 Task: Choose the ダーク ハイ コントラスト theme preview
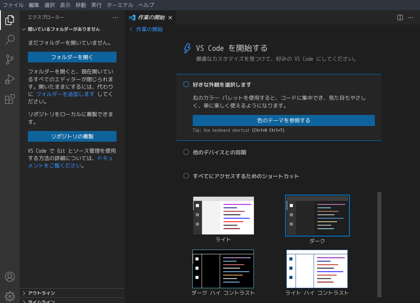point(223,269)
